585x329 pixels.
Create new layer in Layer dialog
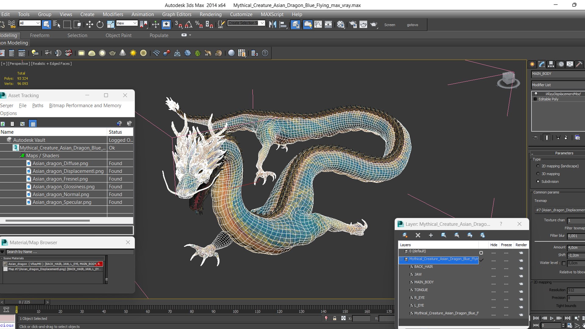coord(405,235)
